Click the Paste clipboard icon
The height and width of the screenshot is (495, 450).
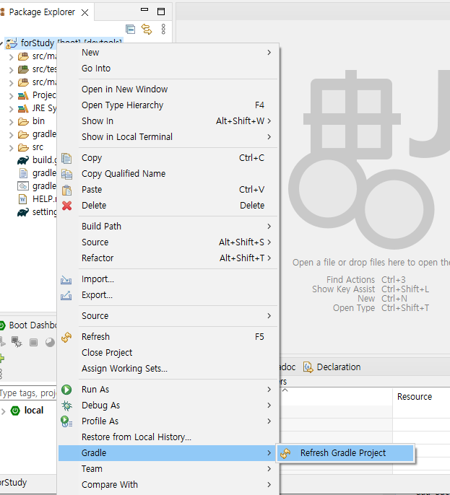pyautogui.click(x=66, y=190)
